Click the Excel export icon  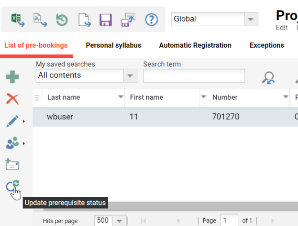[x=18, y=19]
